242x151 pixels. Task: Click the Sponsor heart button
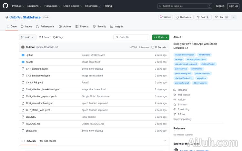pos(166,17)
